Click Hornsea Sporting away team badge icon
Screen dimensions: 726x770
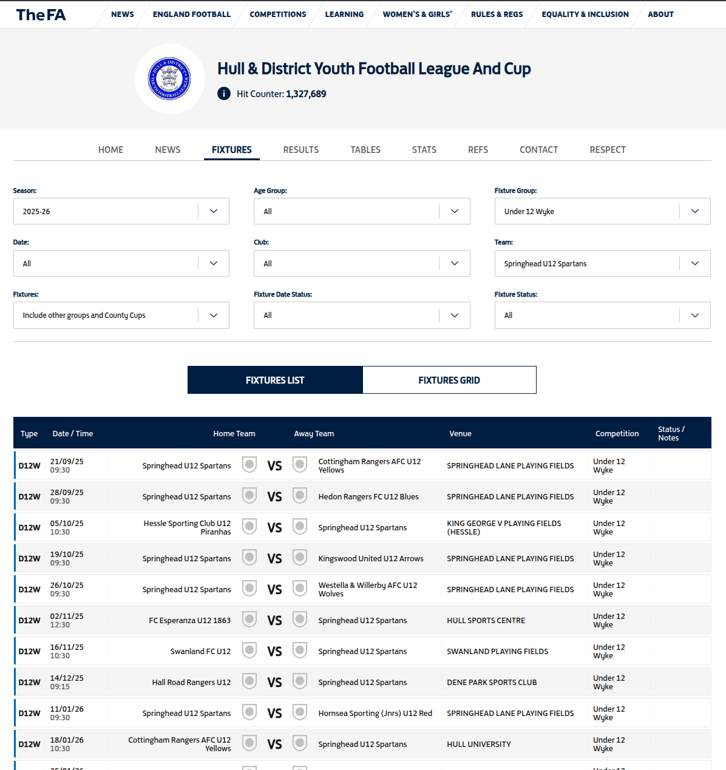300,712
